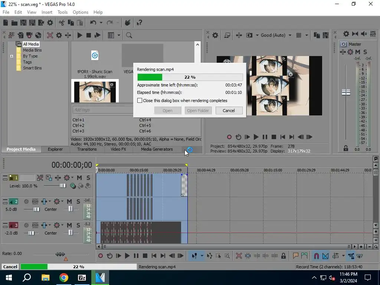This screenshot has width=380, height=285.
Task: Open the media Views dropdown arrow
Action: pyautogui.click(x=119, y=35)
